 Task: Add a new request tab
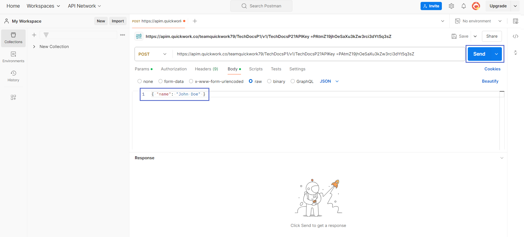195,21
